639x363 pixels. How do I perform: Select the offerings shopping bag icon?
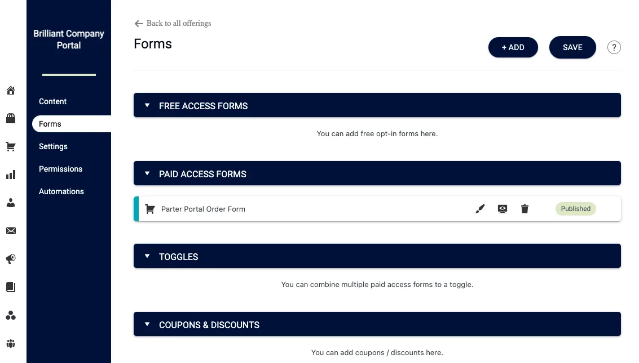[11, 118]
